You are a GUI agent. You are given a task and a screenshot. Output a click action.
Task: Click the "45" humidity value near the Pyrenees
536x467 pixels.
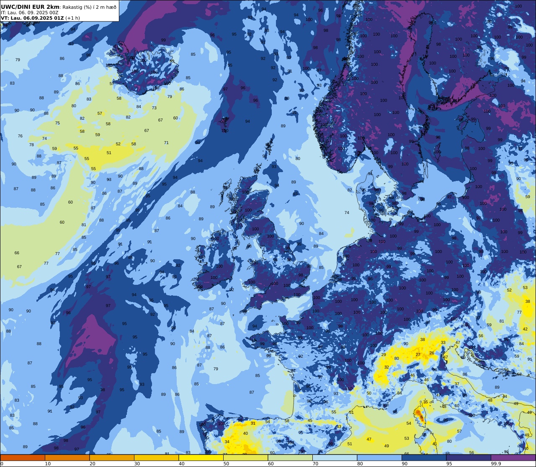point(310,421)
